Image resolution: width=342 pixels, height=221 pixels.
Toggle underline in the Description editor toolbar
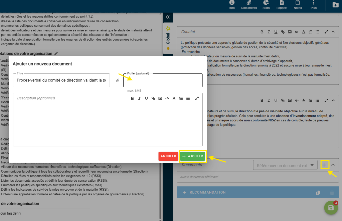pos(146,98)
